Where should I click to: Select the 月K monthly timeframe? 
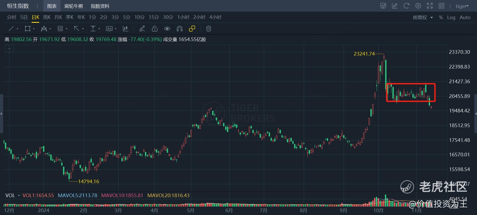(58, 17)
